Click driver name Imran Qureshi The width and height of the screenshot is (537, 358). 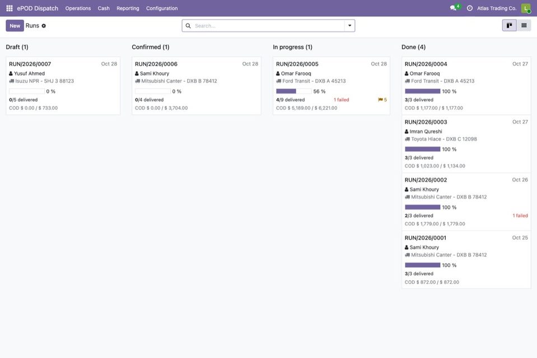point(426,131)
